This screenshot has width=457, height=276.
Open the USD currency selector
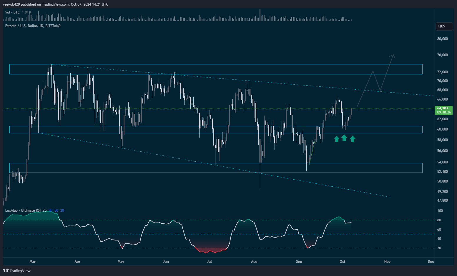(444, 26)
